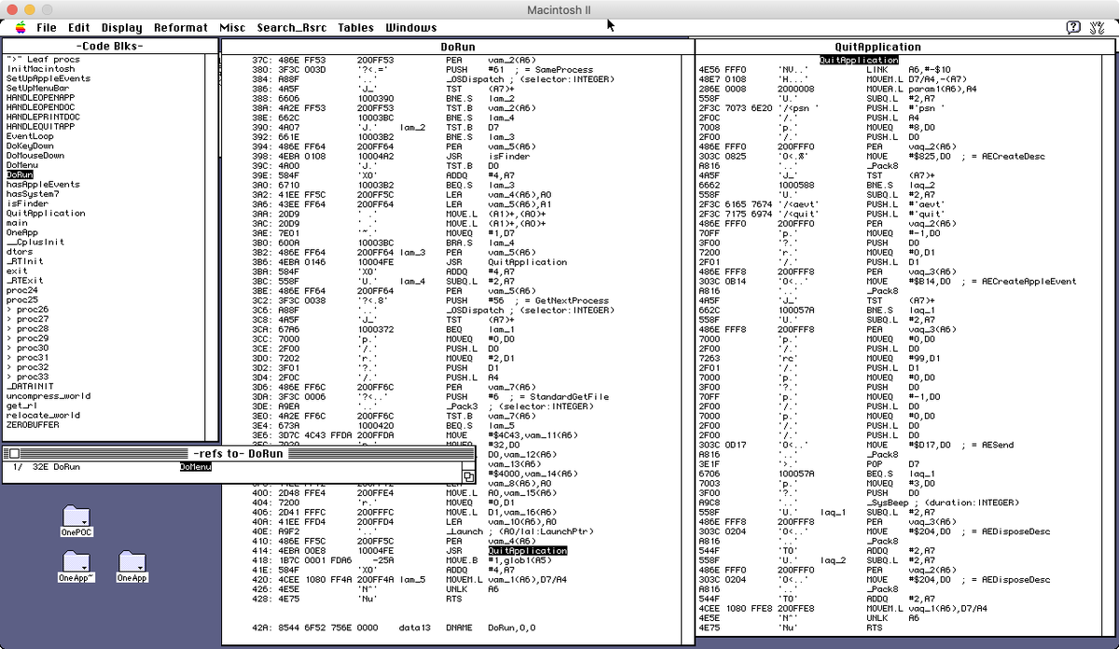The height and width of the screenshot is (649, 1119).
Task: Select InitMacintosh in the Code Blks list
Action: [40, 69]
